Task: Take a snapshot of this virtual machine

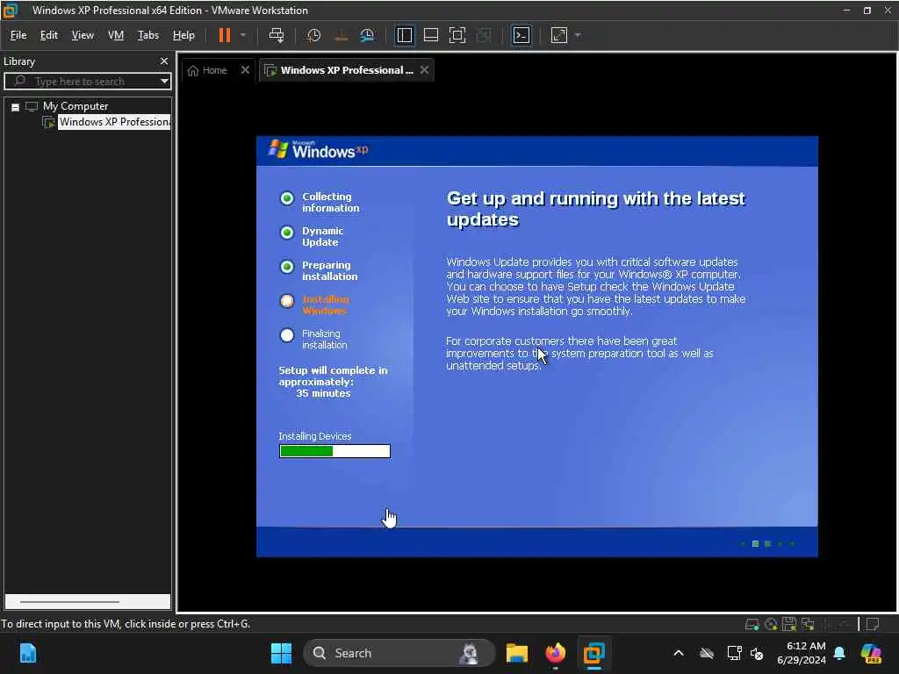Action: (313, 35)
